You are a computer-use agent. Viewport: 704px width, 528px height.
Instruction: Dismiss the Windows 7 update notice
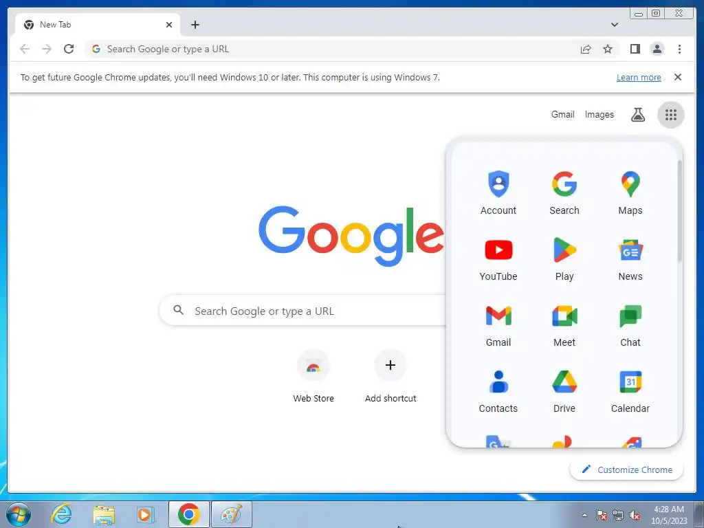point(678,77)
